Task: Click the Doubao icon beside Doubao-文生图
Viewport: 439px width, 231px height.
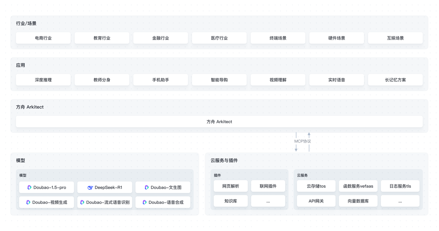Action: click(x=147, y=187)
